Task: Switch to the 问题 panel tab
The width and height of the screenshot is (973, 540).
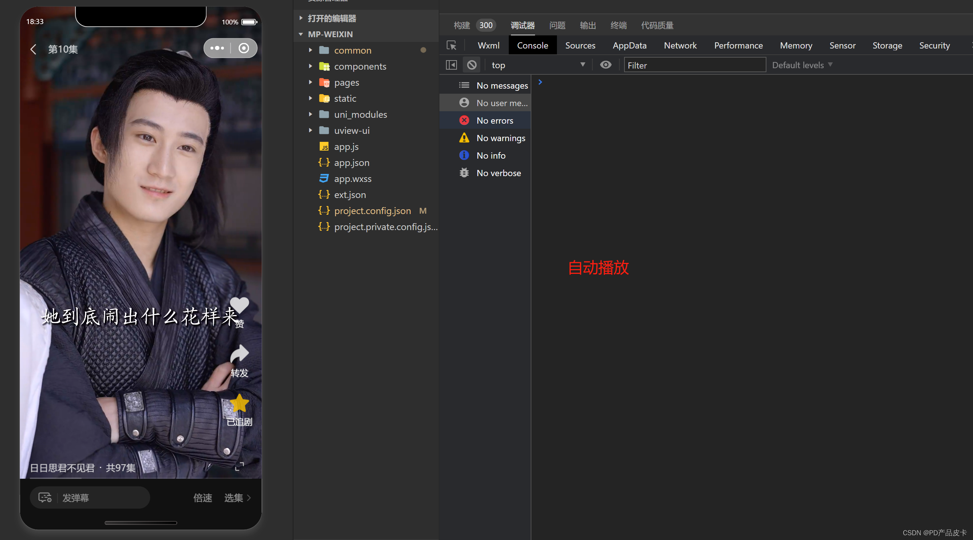Action: click(x=557, y=25)
